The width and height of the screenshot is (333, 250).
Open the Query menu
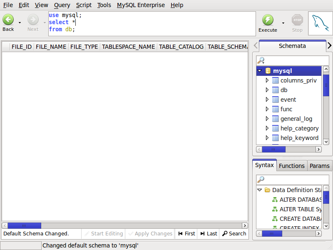point(62,5)
